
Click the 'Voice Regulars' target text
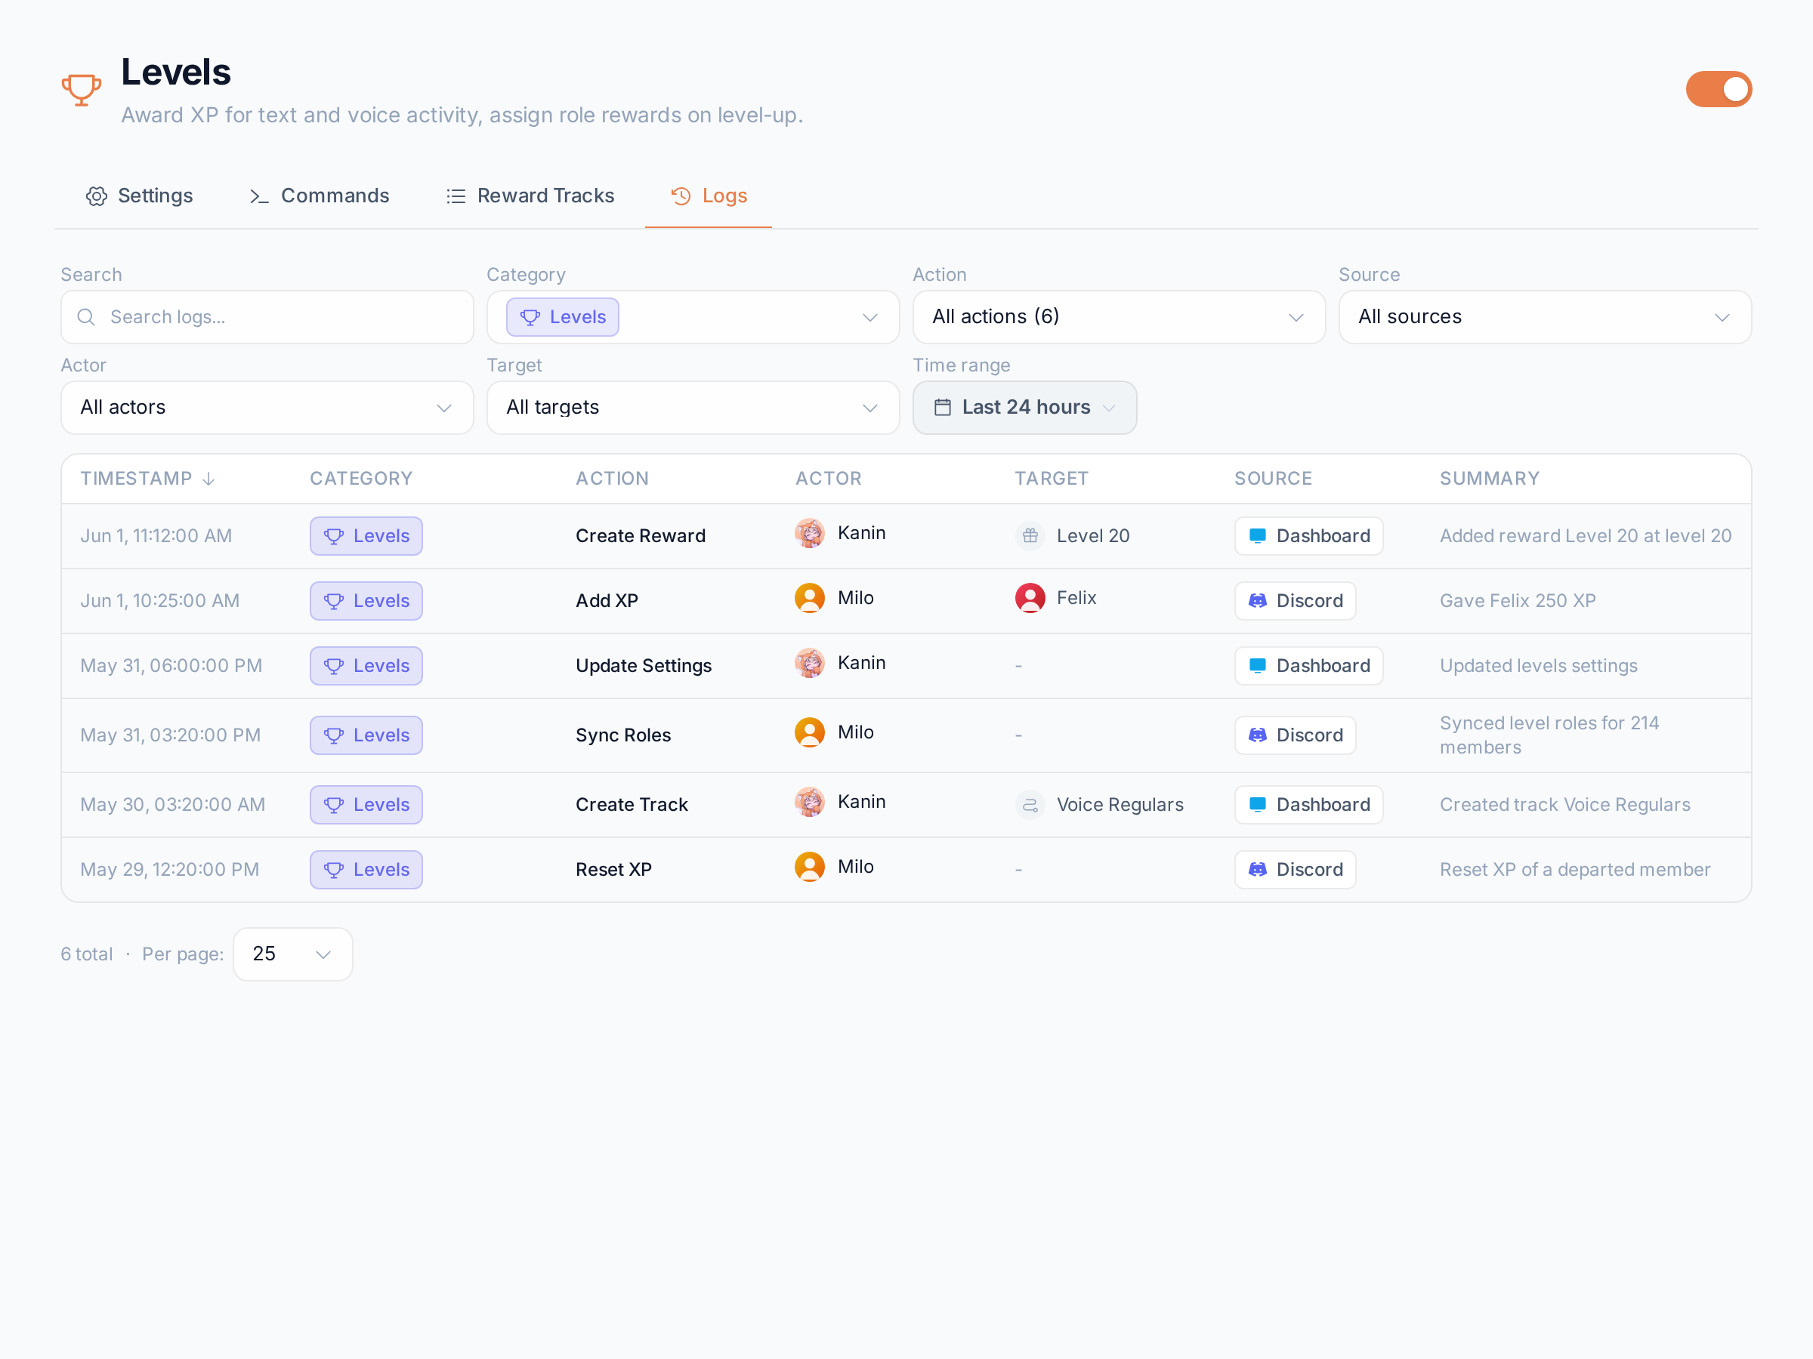click(1120, 804)
